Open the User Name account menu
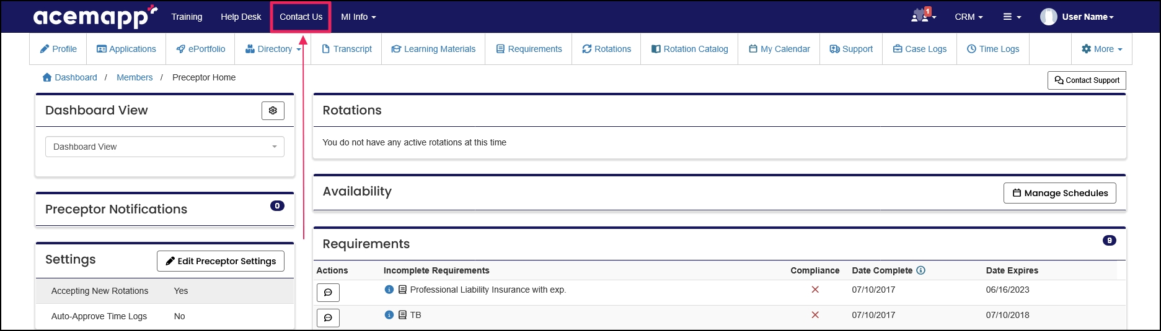 click(1088, 17)
